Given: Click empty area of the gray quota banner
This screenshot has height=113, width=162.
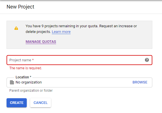Looking at the screenshot, I should 103,41.
